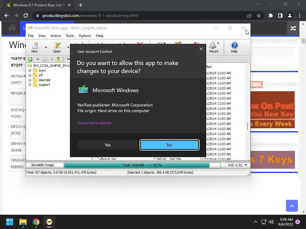This screenshot has width=306, height=229.
Task: Show hidden system tray icons
Action: coord(255,222)
